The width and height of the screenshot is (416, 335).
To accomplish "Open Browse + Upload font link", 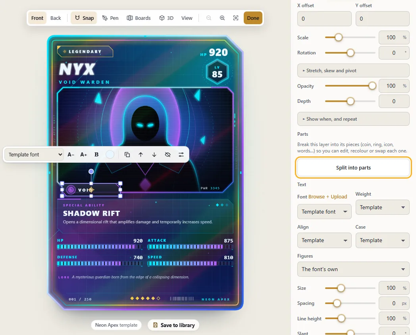I will (x=327, y=197).
